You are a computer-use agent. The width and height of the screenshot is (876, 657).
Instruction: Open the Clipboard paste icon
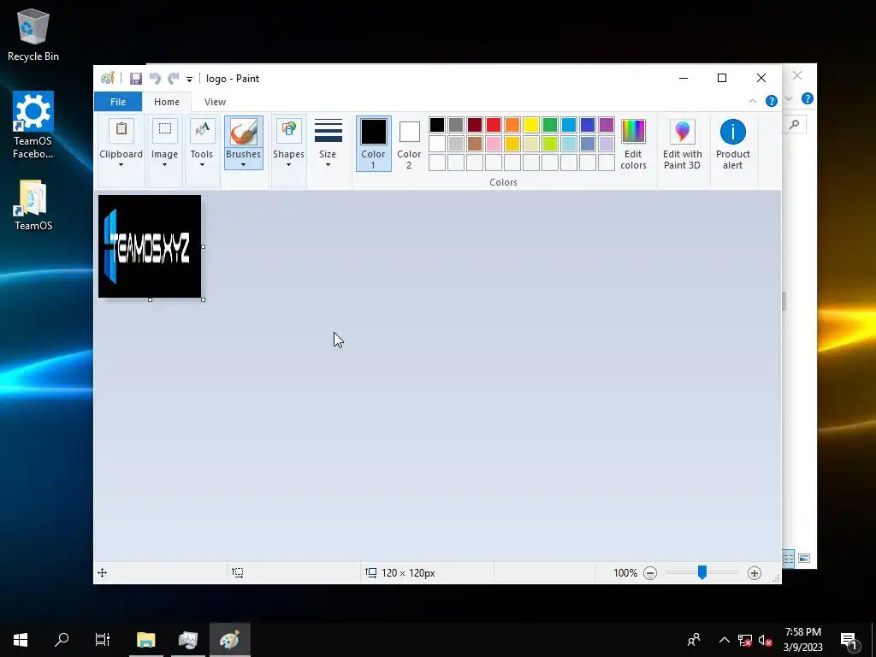(x=121, y=130)
